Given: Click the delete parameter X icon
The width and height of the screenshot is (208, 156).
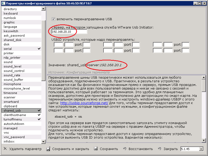Looking at the screenshot, I should click(x=5, y=149).
